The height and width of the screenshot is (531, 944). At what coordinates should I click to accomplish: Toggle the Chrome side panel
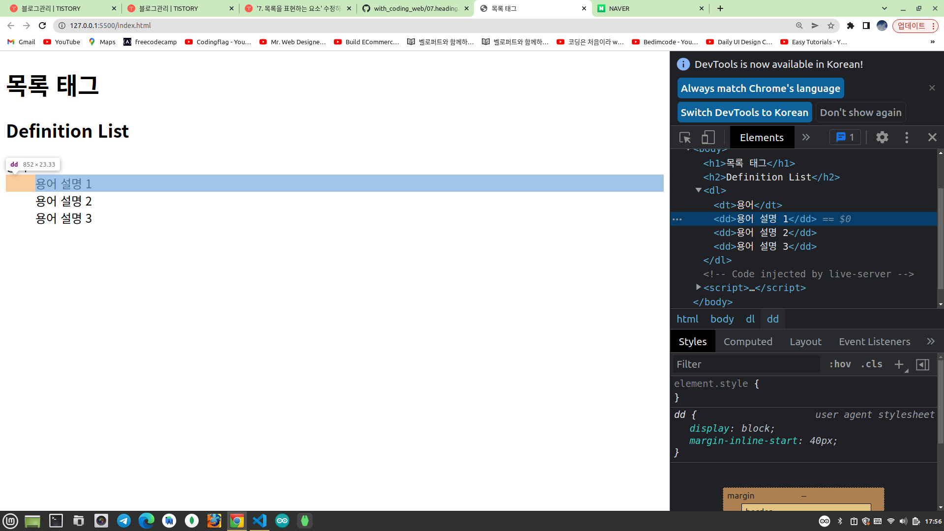tap(866, 26)
